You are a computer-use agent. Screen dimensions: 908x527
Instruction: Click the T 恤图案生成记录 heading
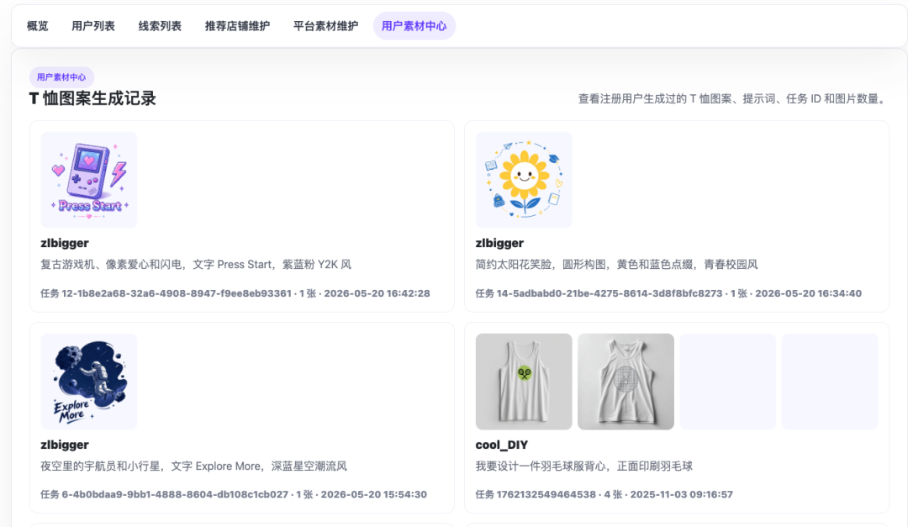coord(92,98)
